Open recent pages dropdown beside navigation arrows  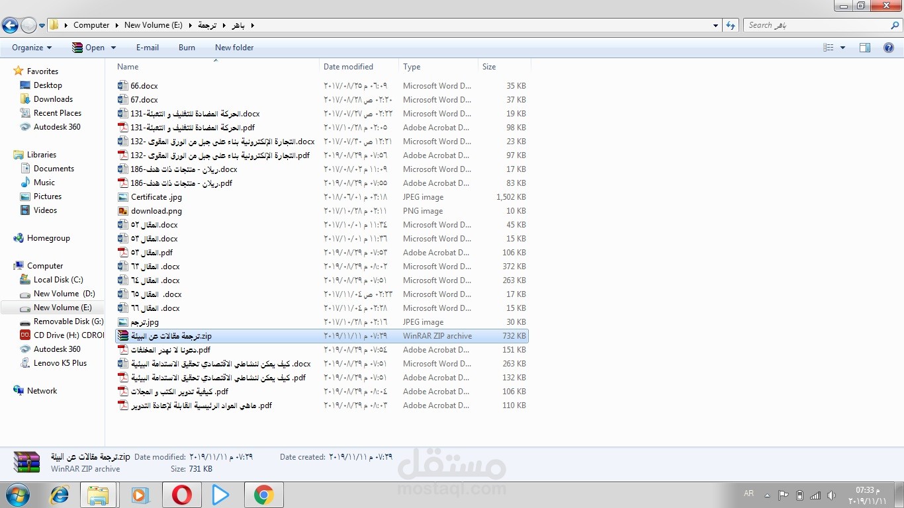pos(42,26)
